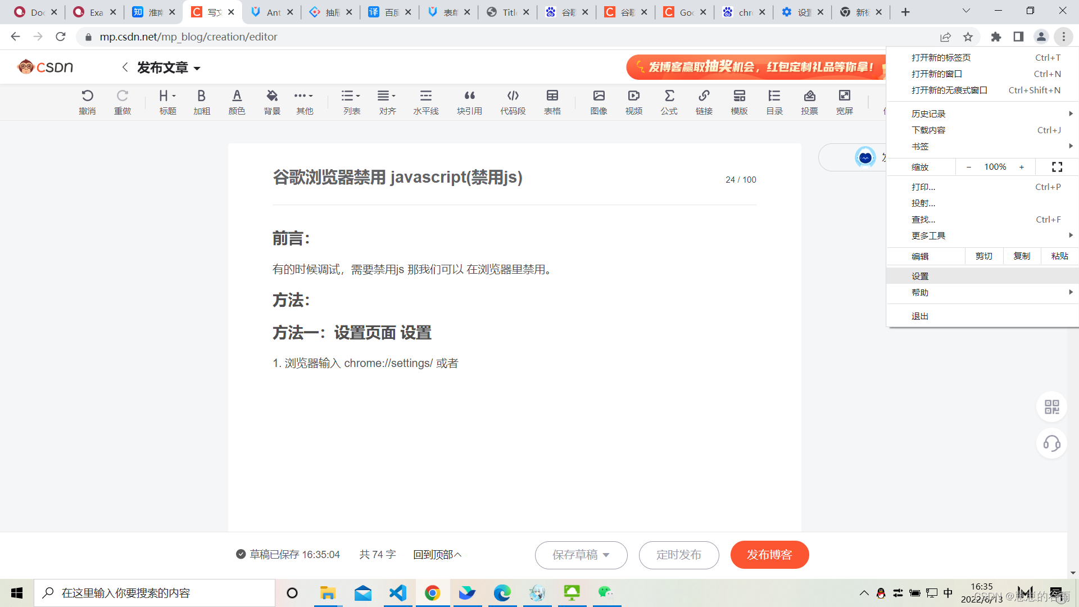1079x607 pixels.
Task: Open 历史记录 in the Chrome menu
Action: click(x=928, y=114)
